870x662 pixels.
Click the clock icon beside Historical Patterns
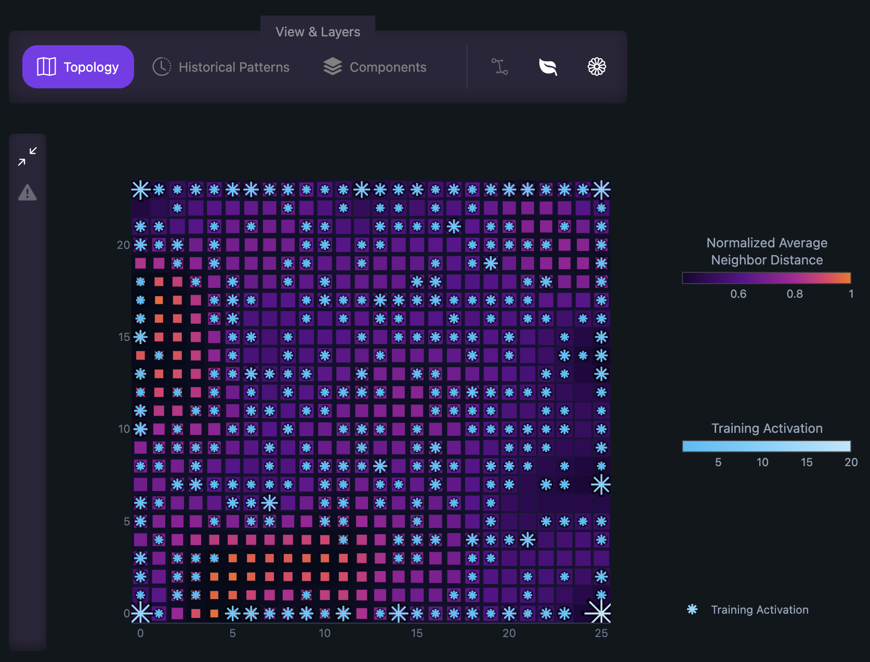[x=162, y=67]
